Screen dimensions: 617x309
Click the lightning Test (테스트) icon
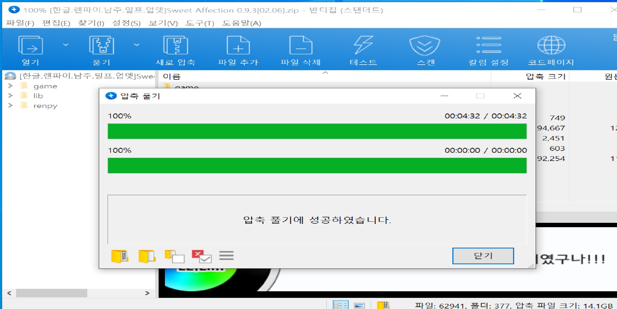(363, 45)
